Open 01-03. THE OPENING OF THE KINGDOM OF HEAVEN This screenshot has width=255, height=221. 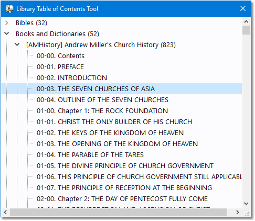pyautogui.click(x=117, y=144)
